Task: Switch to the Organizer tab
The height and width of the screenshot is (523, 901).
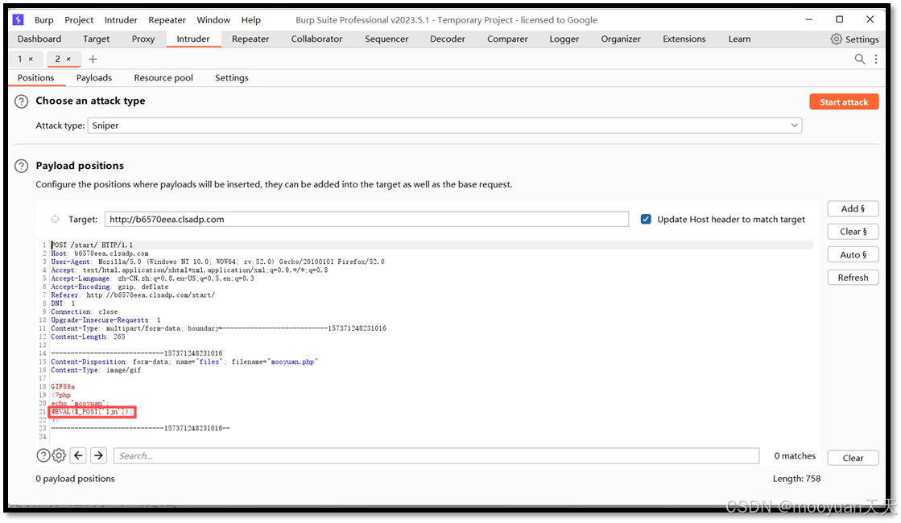Action: 621,39
